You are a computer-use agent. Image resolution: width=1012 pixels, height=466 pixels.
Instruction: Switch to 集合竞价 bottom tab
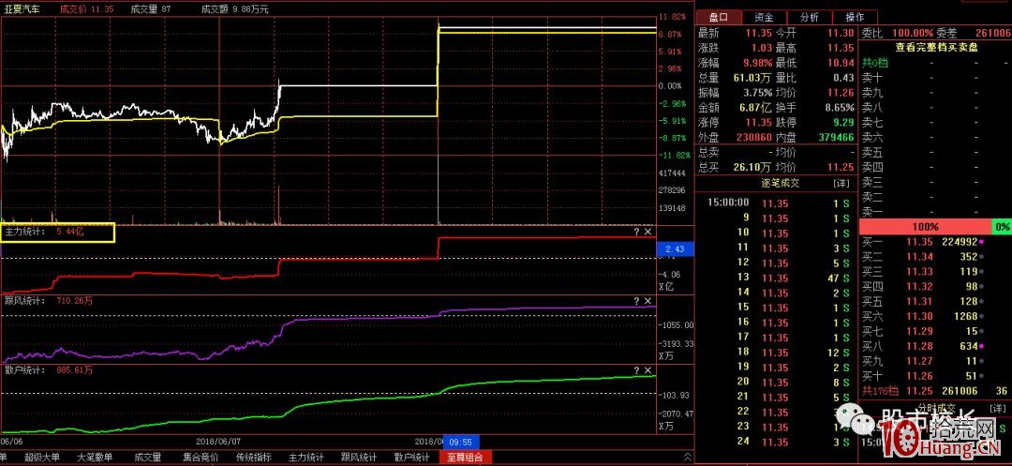[x=201, y=458]
